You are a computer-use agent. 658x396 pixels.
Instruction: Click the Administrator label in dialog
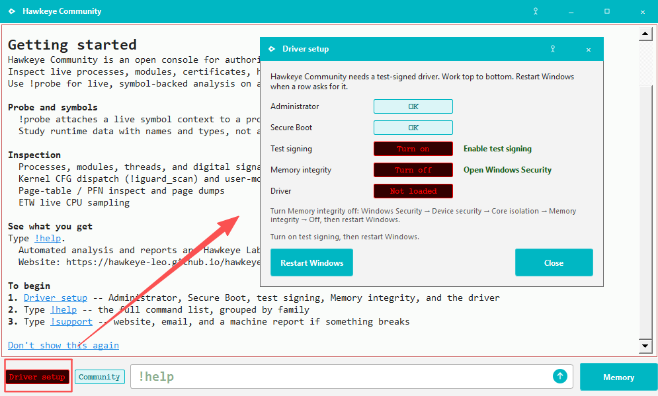(294, 106)
